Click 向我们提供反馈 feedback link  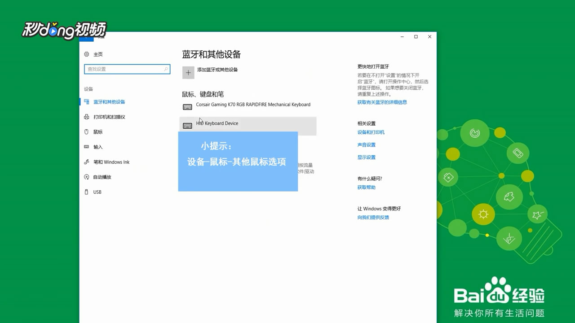tap(373, 218)
